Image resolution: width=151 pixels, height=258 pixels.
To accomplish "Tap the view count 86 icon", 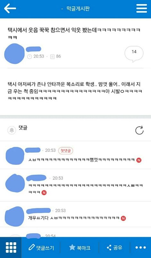I will pyautogui.click(x=52, y=57).
